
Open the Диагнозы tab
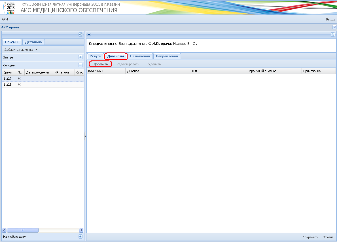[x=116, y=56]
